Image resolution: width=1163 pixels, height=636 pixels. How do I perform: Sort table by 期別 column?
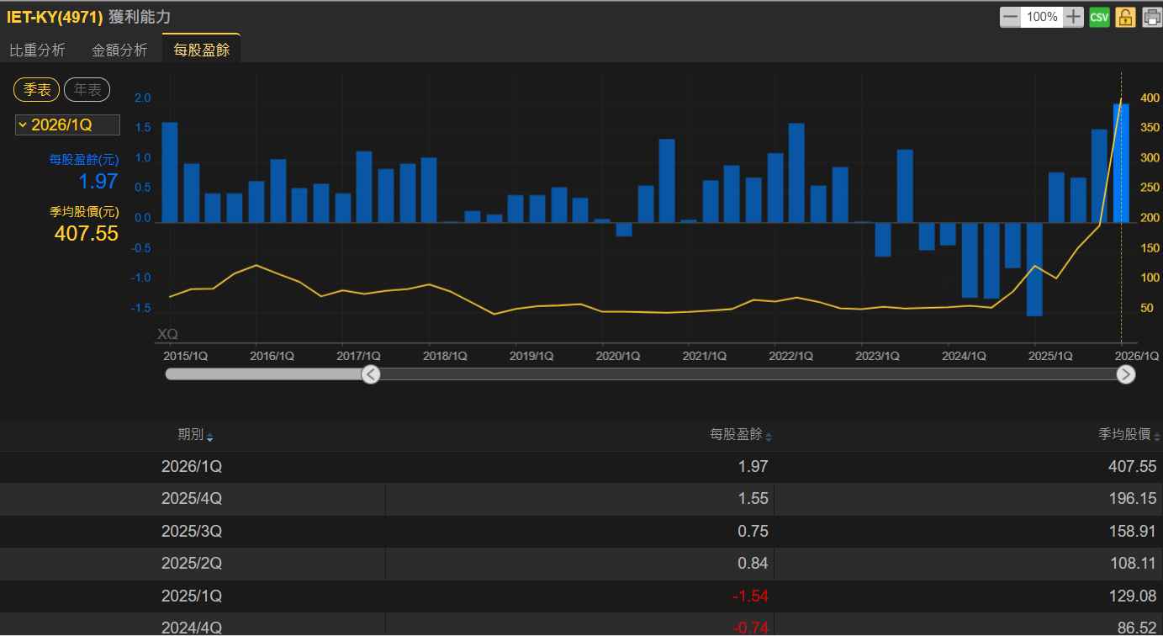(195, 435)
